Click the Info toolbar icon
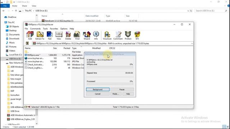Image resolution: width=230 pixels, height=129 pixels. point(96,35)
